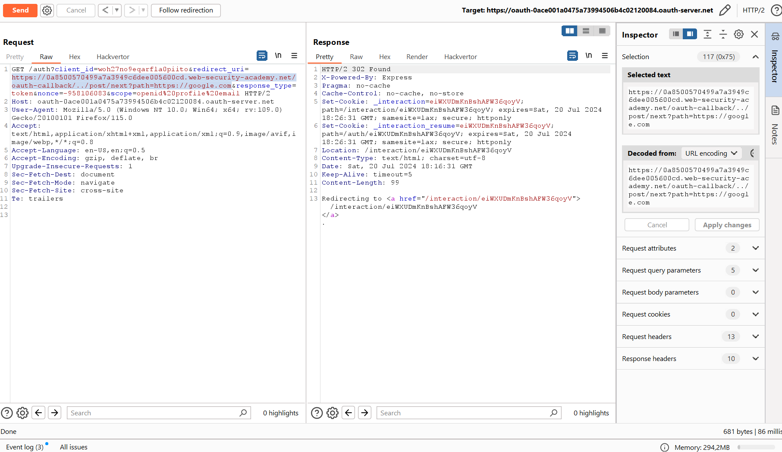Open Inspector side tab
This screenshot has height=452, width=782.
pyautogui.click(x=775, y=60)
